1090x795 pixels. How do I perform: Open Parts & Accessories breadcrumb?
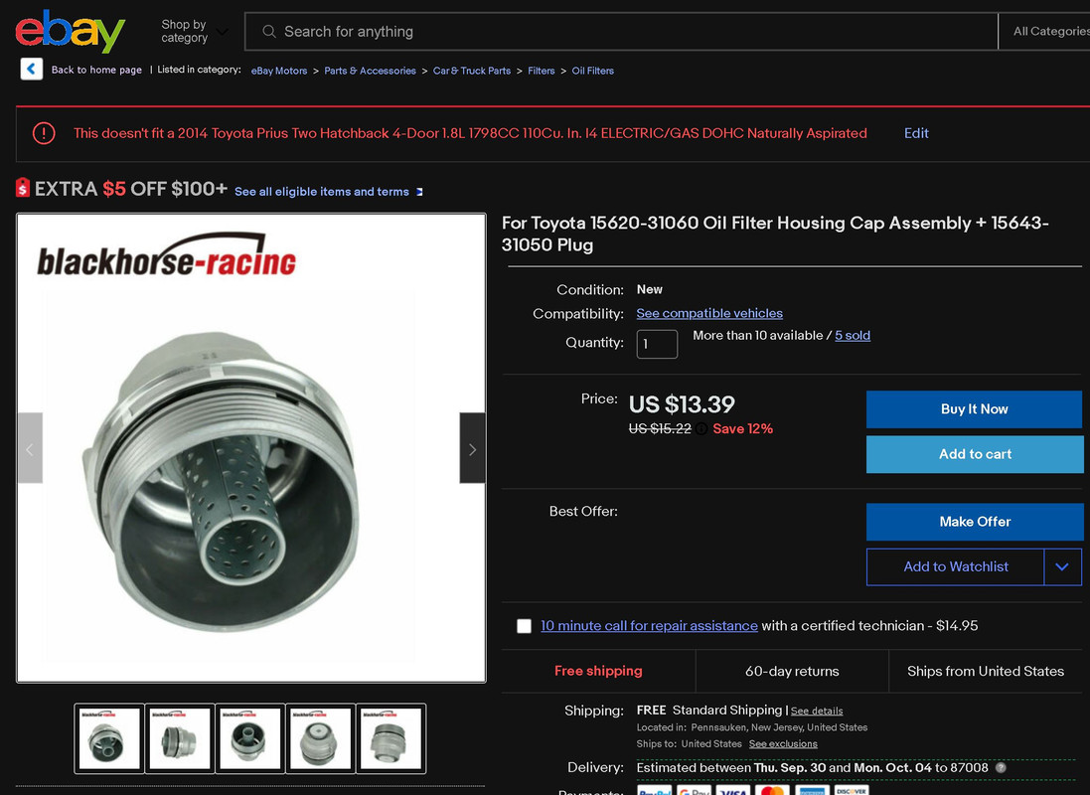tap(370, 71)
